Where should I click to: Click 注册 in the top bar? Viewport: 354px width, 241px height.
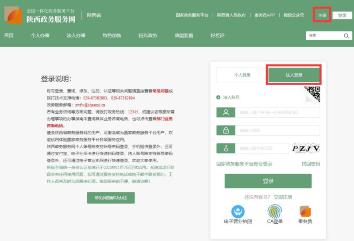pyautogui.click(x=322, y=15)
